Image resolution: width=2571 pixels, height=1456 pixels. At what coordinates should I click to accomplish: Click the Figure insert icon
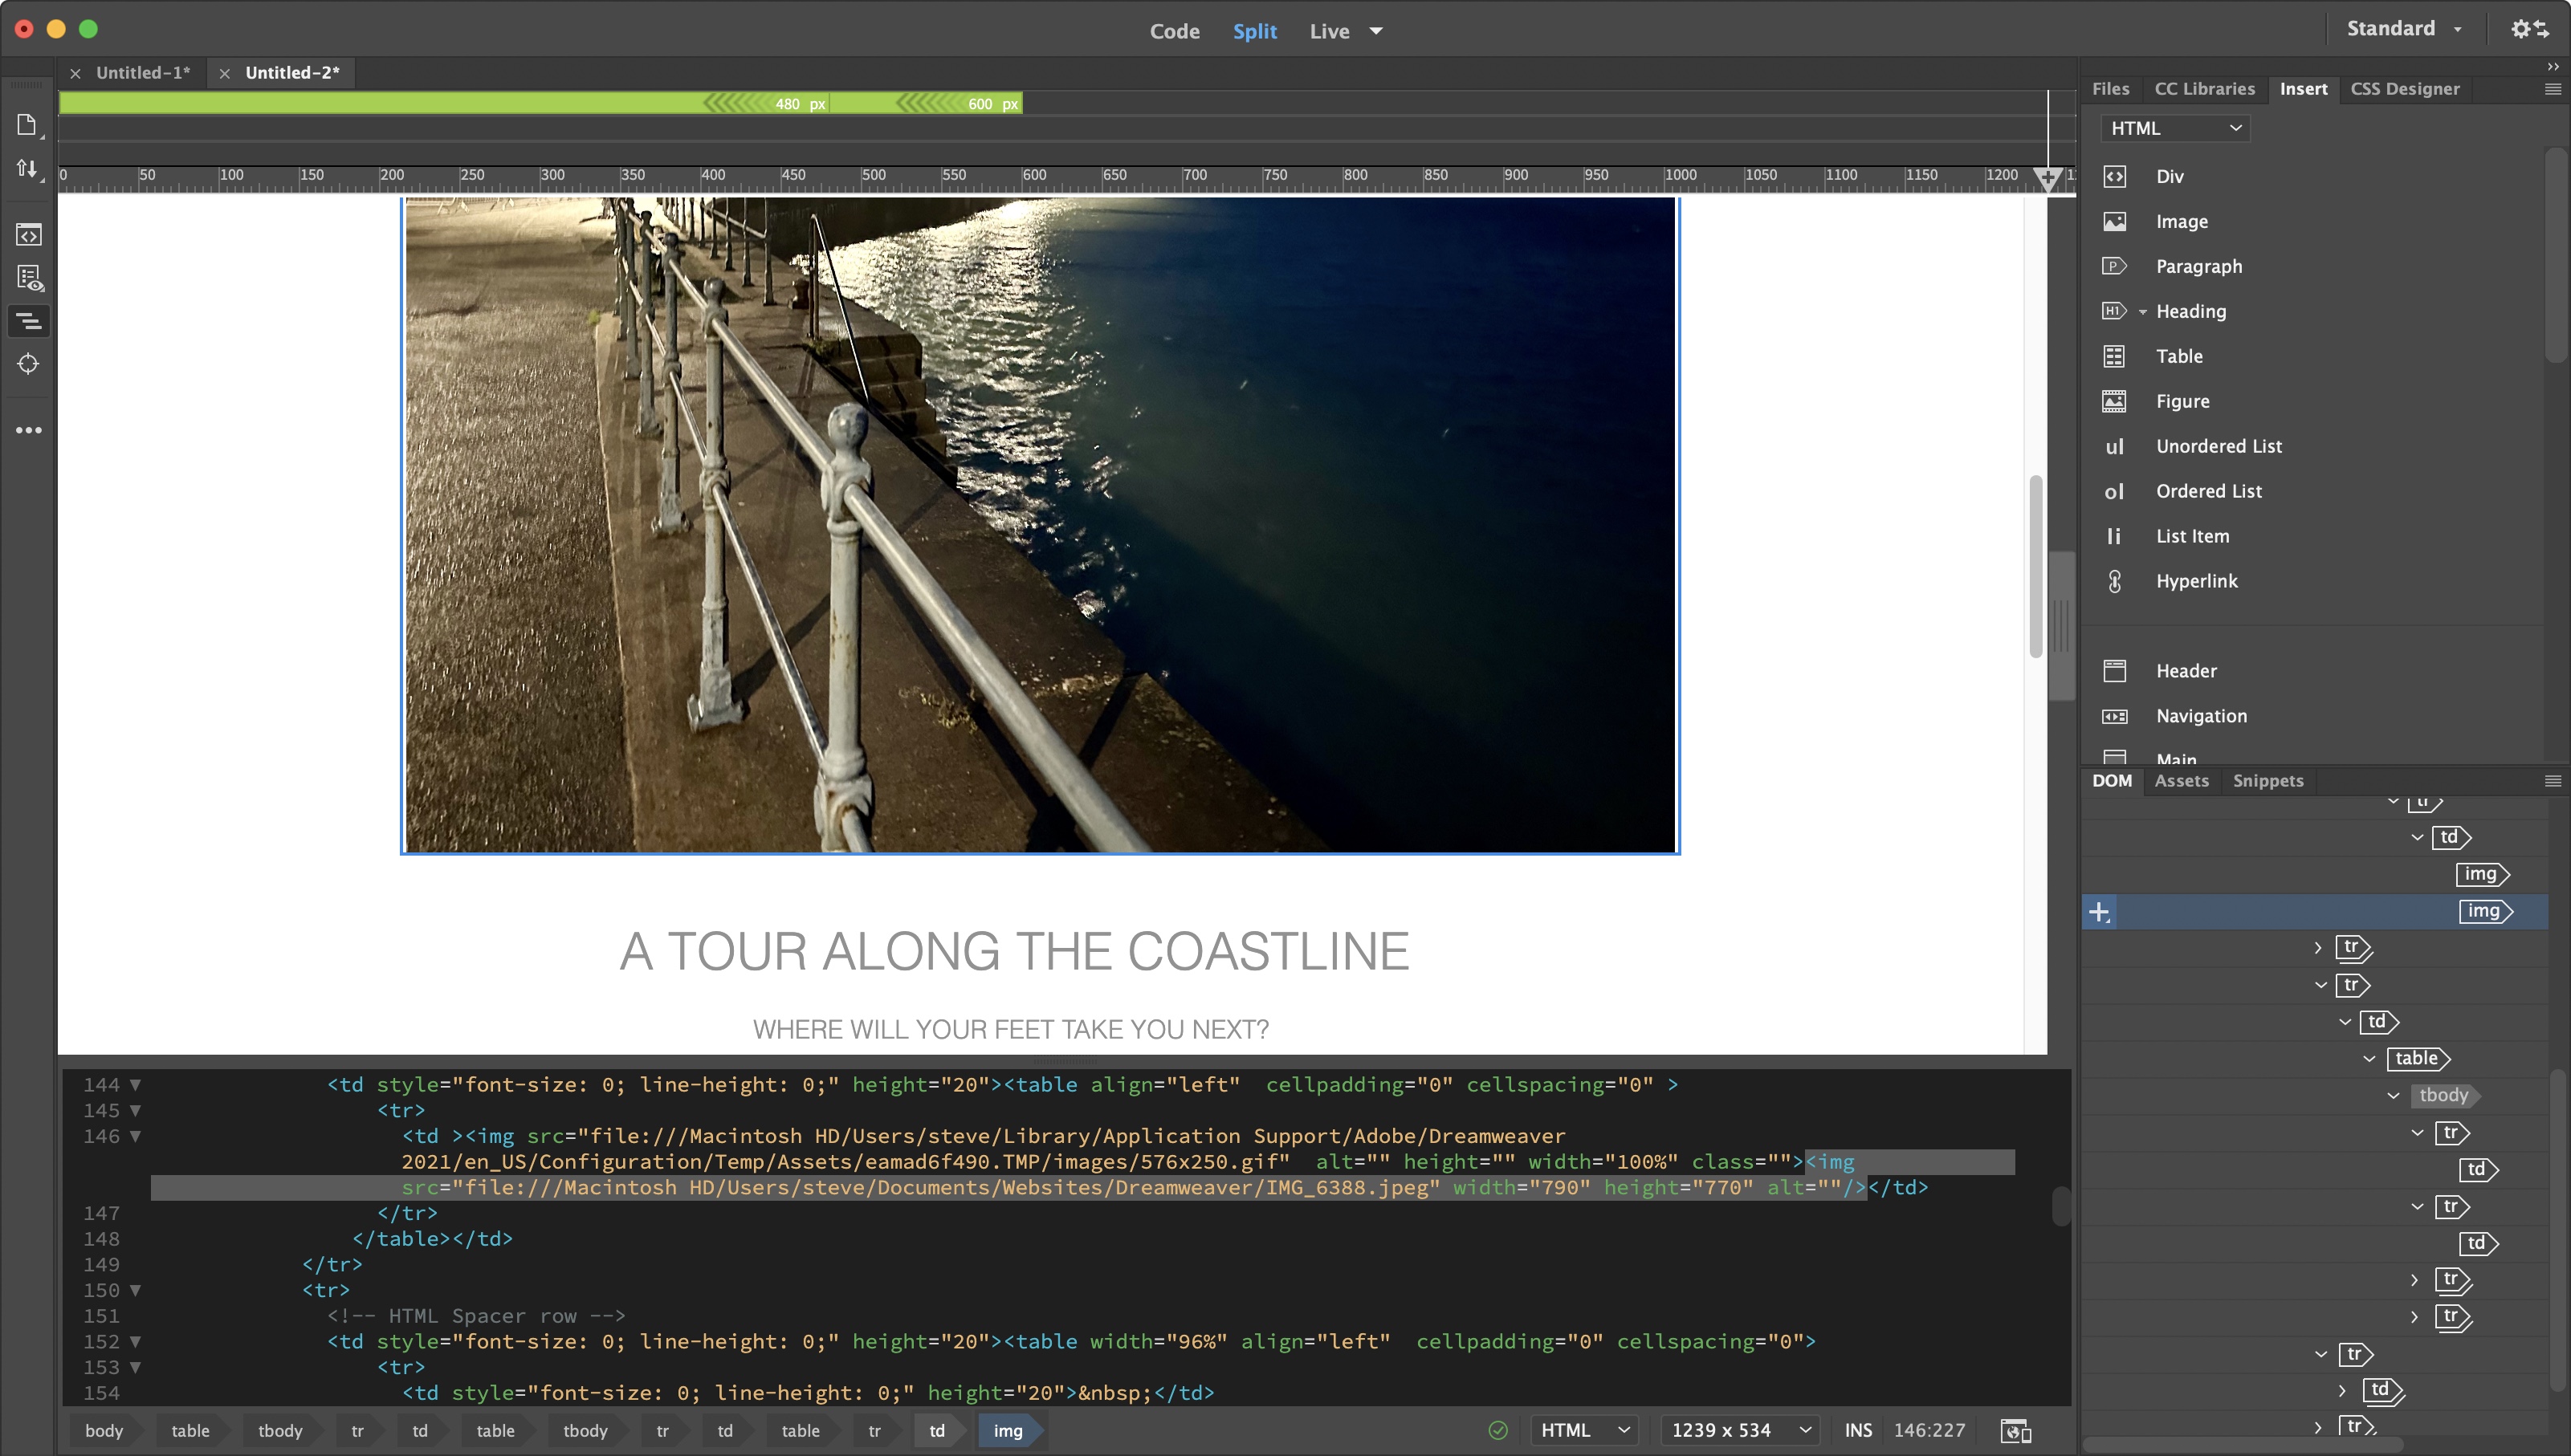click(x=2117, y=401)
